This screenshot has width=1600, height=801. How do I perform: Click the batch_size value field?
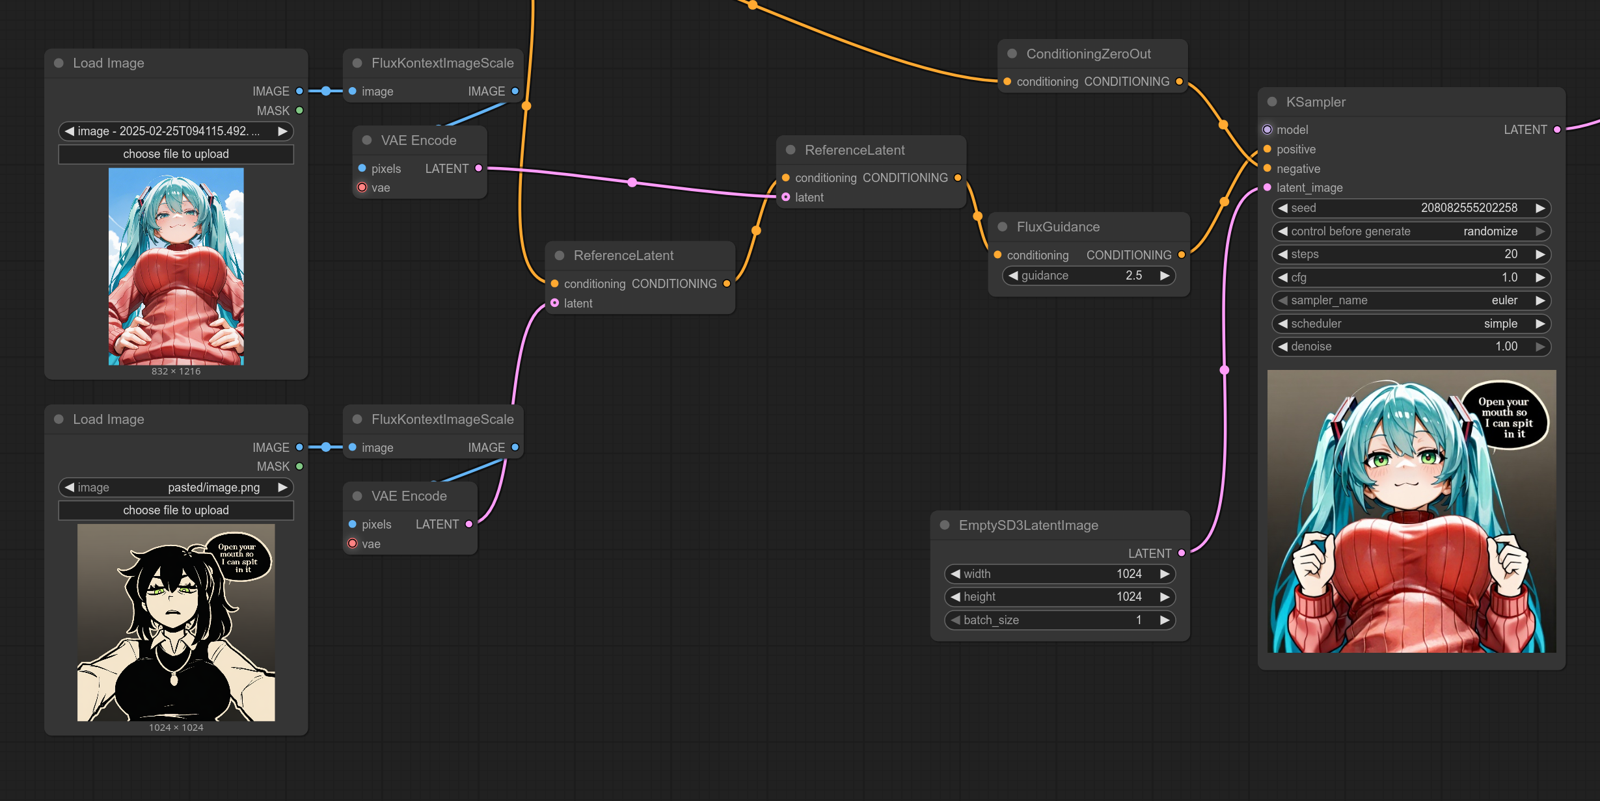point(1060,620)
